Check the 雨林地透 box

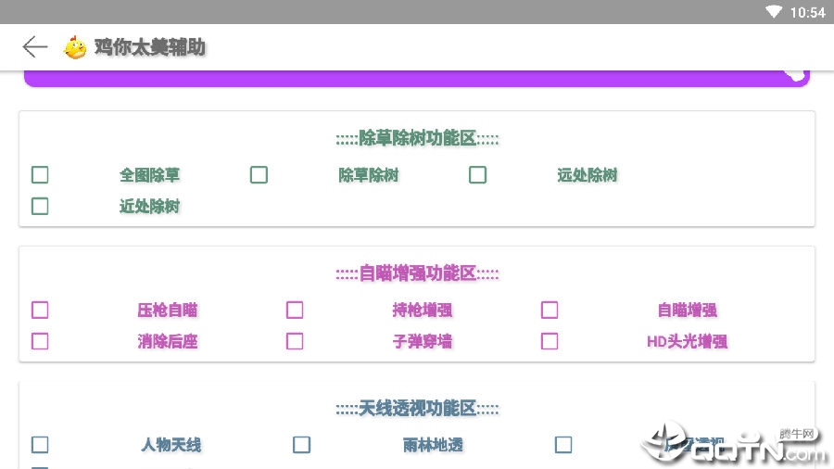(301, 445)
